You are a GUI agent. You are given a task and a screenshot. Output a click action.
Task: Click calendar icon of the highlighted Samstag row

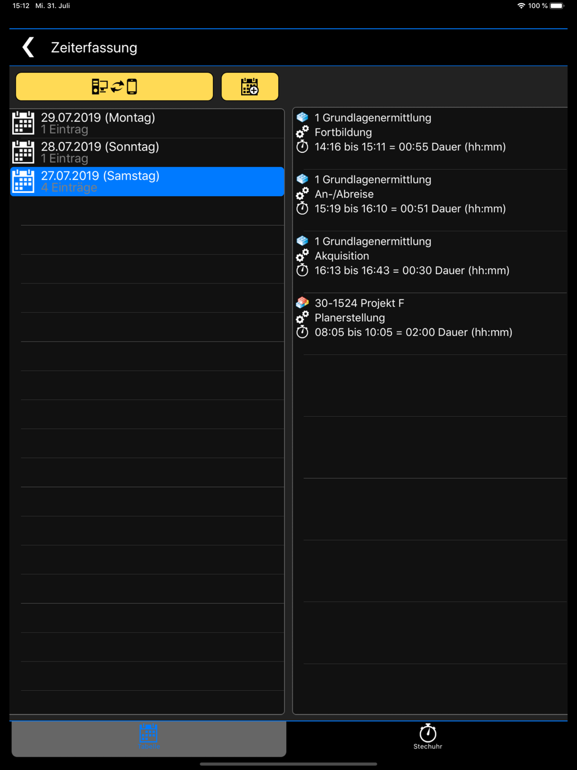tap(23, 181)
